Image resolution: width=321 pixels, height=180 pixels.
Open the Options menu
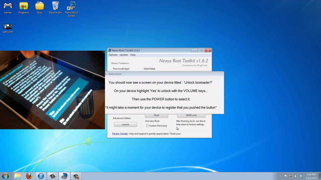click(113, 55)
